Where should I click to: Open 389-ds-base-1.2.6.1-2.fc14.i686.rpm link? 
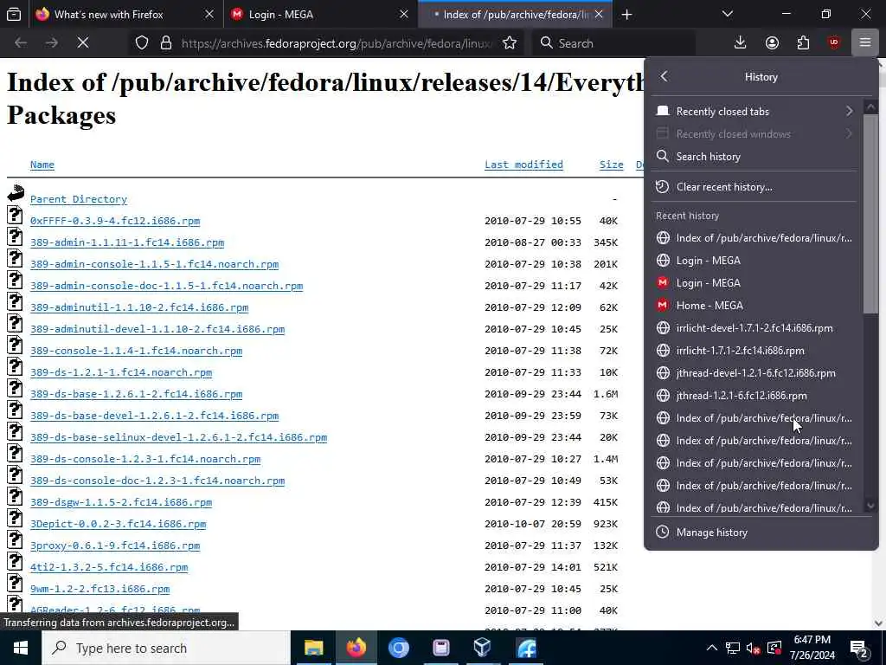click(136, 394)
